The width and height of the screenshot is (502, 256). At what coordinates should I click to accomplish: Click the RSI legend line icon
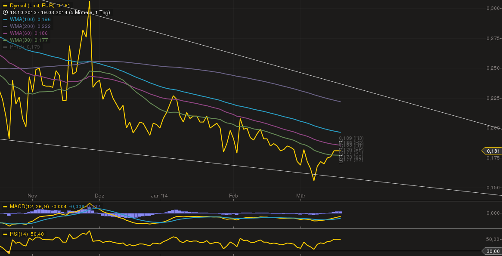coord(5,234)
